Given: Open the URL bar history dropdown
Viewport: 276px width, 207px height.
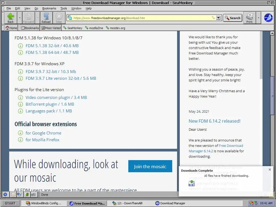Looking at the screenshot, I should tap(218, 18).
